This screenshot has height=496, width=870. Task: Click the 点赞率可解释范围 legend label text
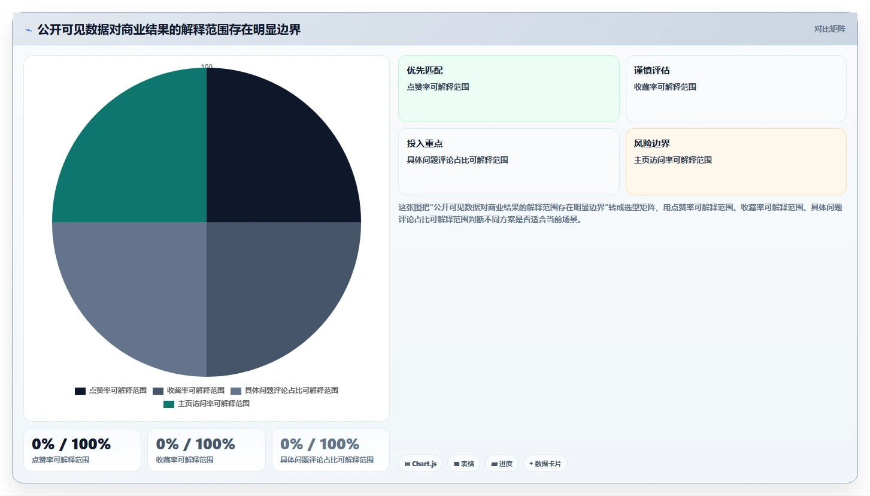118,391
